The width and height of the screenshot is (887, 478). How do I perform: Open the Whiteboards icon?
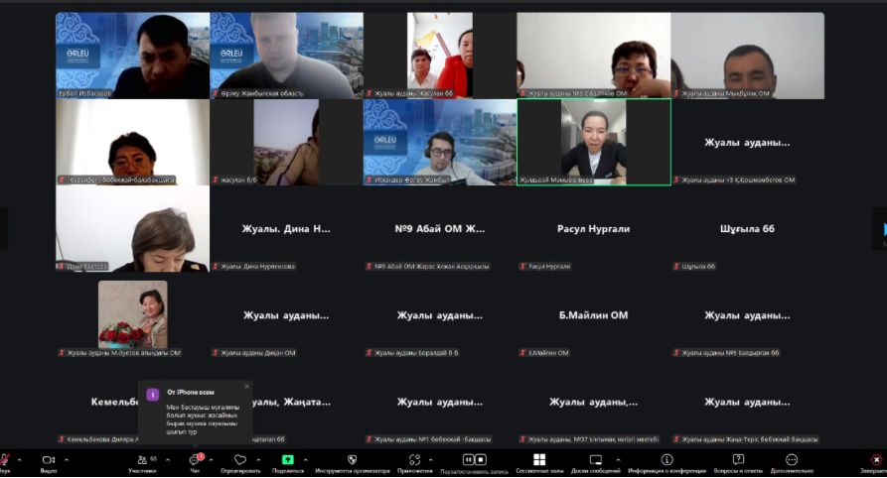point(596,460)
